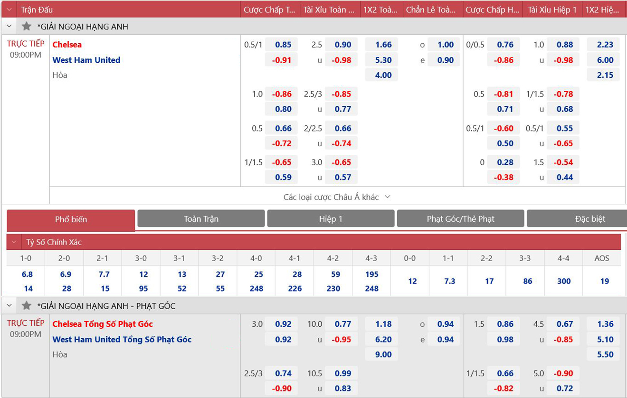Click the Chelsea team name link
The height and width of the screenshot is (398, 627).
pos(67,45)
